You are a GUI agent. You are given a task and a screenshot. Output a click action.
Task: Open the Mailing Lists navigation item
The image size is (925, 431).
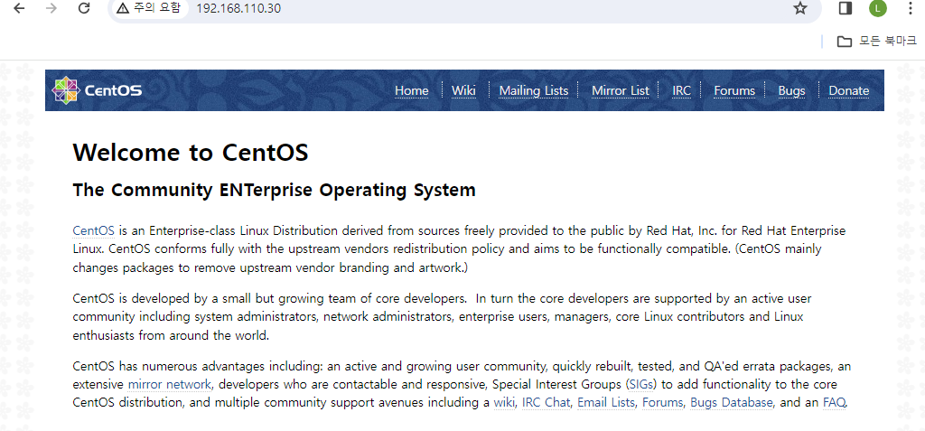coord(534,91)
